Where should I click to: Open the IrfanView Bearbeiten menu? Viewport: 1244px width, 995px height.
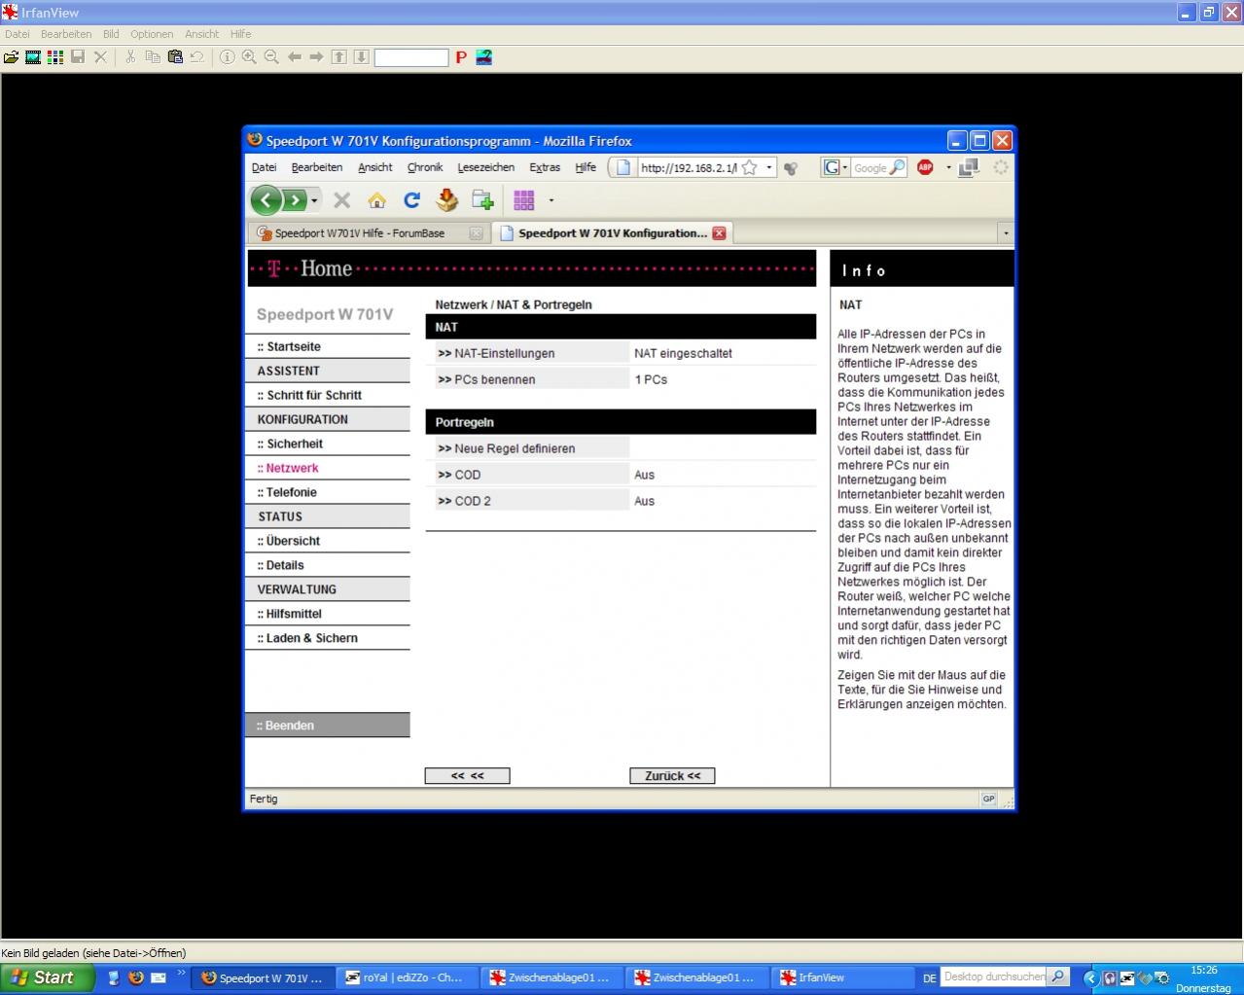[x=66, y=34]
